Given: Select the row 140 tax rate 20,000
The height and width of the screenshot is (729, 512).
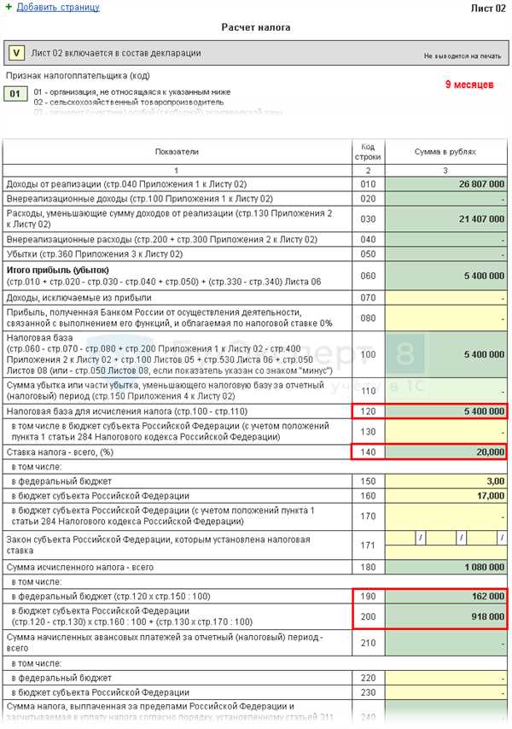Looking at the screenshot, I should [x=446, y=452].
